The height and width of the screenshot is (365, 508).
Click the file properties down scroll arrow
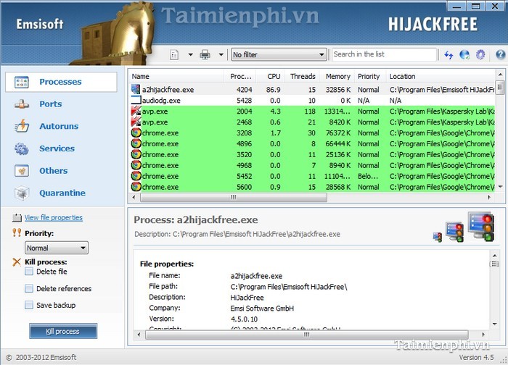[x=495, y=324]
